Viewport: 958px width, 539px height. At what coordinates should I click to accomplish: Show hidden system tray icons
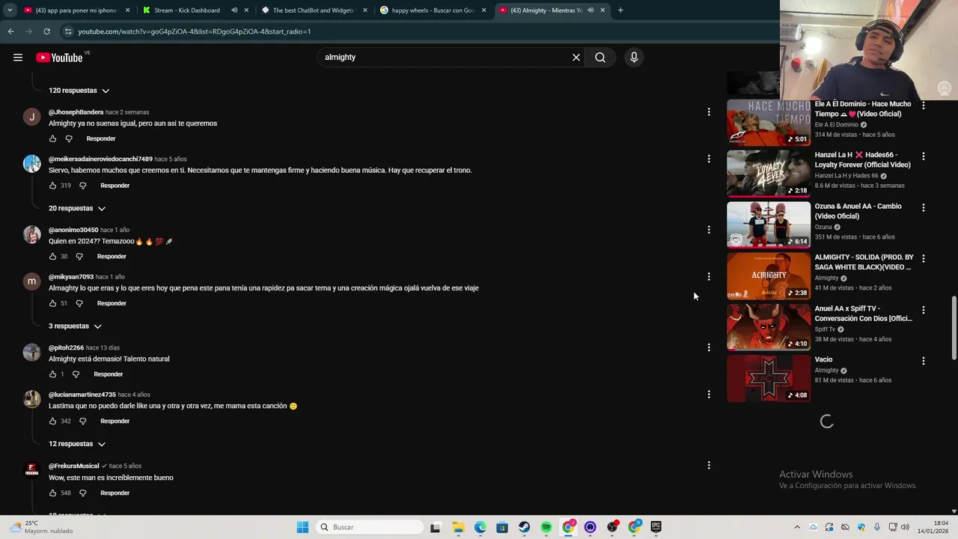click(x=797, y=527)
